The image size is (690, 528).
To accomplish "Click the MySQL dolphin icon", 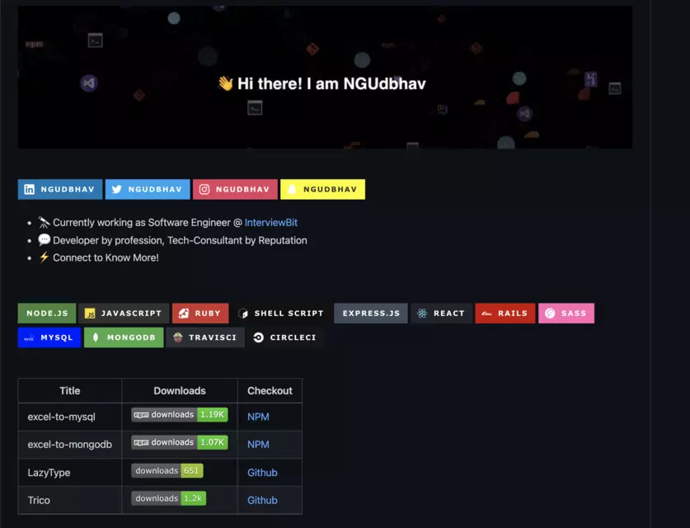I will pyautogui.click(x=29, y=337).
